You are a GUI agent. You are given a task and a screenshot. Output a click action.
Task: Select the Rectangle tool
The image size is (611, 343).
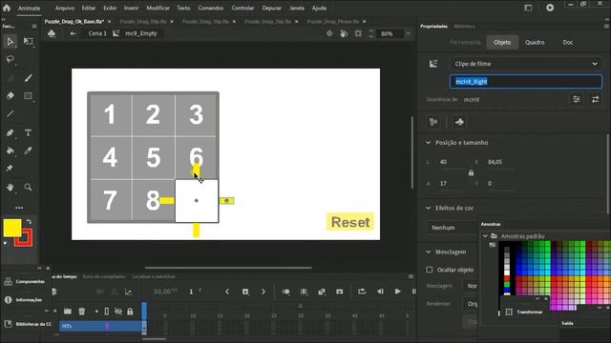pyautogui.click(x=28, y=95)
